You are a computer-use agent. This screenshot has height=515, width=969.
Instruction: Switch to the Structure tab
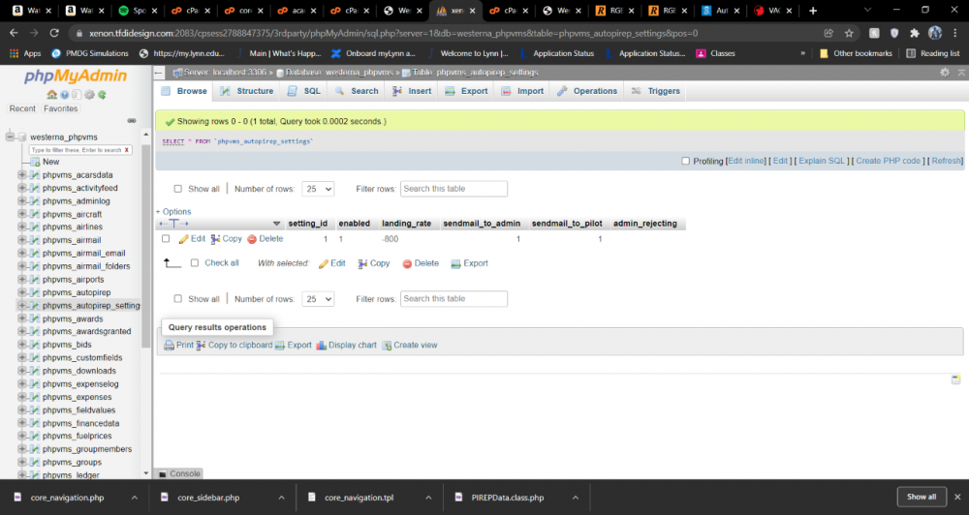[247, 91]
